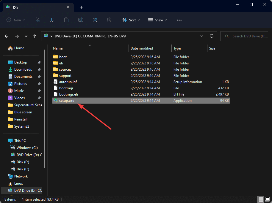Go back with the left arrow
The height and width of the screenshot is (203, 272).
(x=7, y=36)
